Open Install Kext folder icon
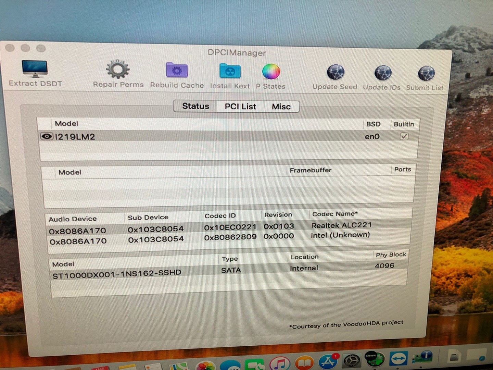 [230, 71]
